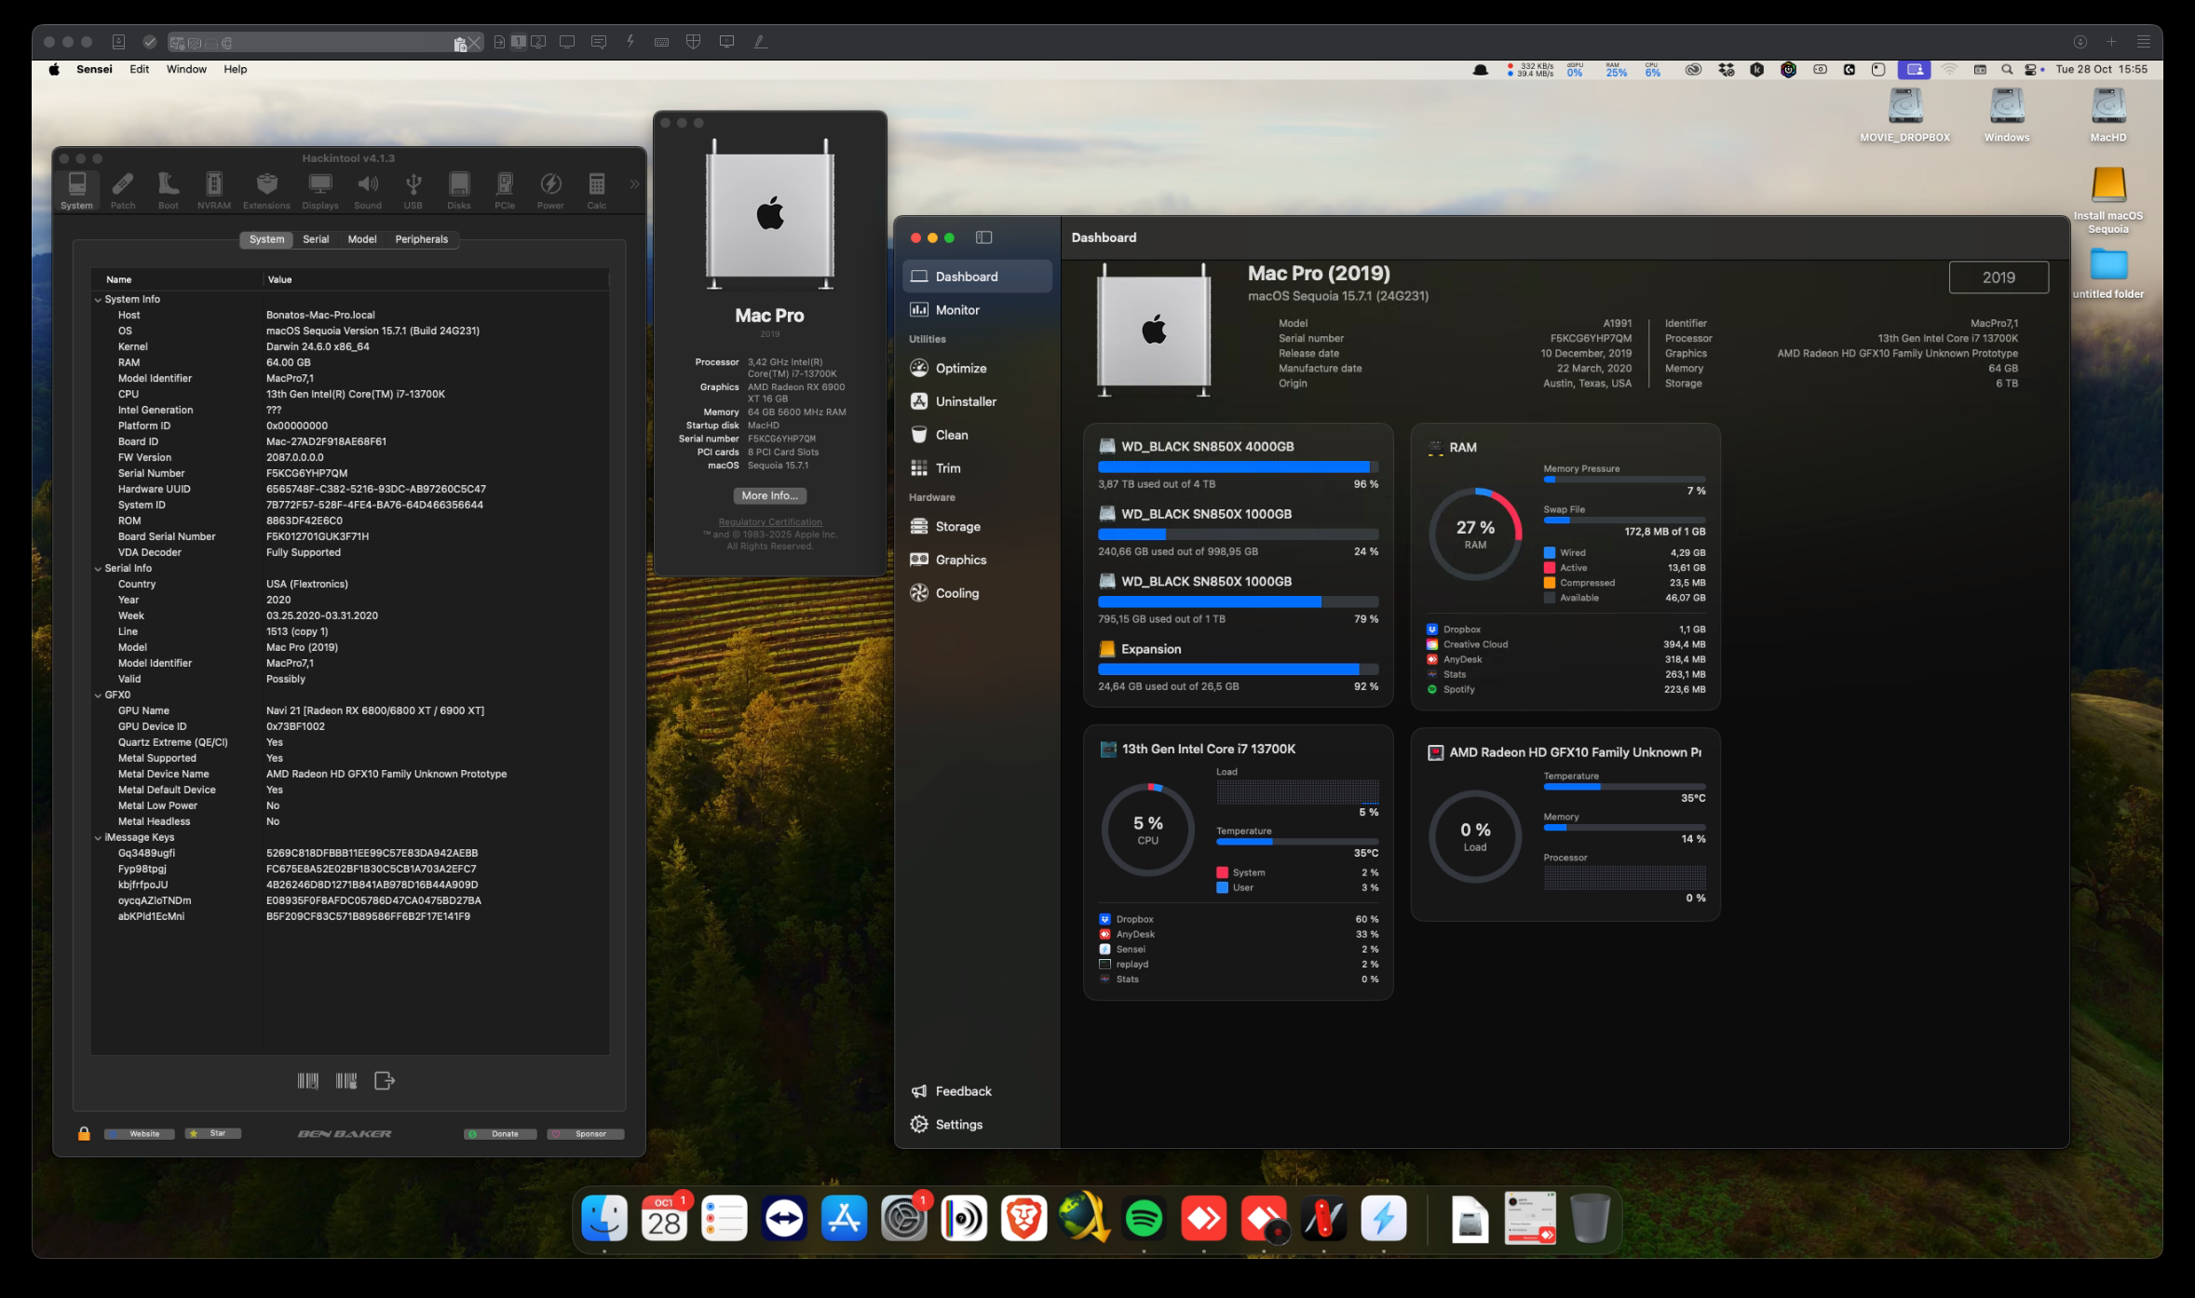2195x1298 pixels.
Task: Collapse the System Info tree group
Action: point(98,300)
